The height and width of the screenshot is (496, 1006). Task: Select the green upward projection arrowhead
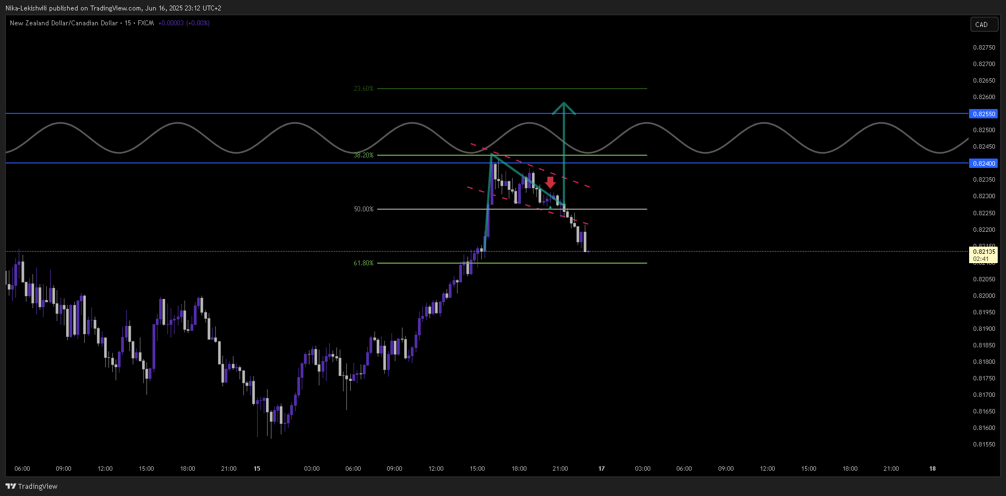564,108
